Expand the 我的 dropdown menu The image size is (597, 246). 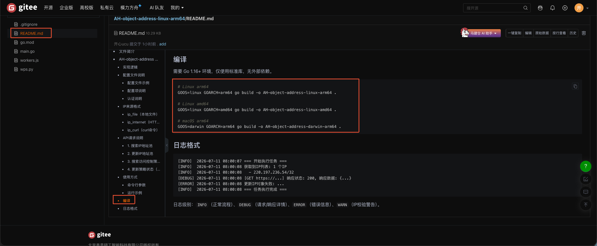point(177,8)
